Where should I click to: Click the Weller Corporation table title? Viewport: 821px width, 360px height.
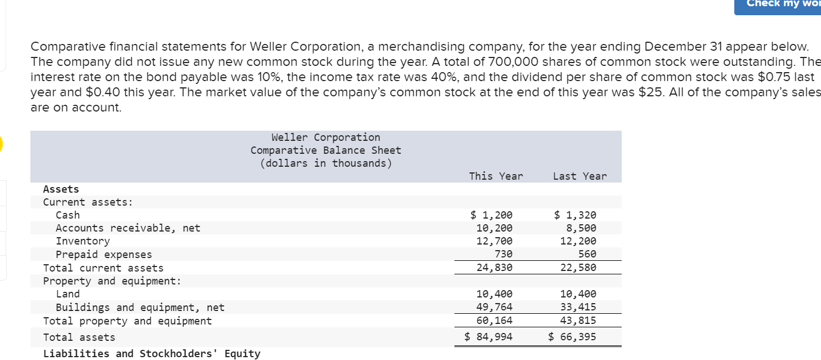(x=325, y=137)
